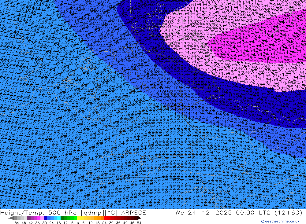The width and height of the screenshot is (306, 224).
Task: Select the bright red legend swatch above 24
Action: pyautogui.click(x=106, y=218)
